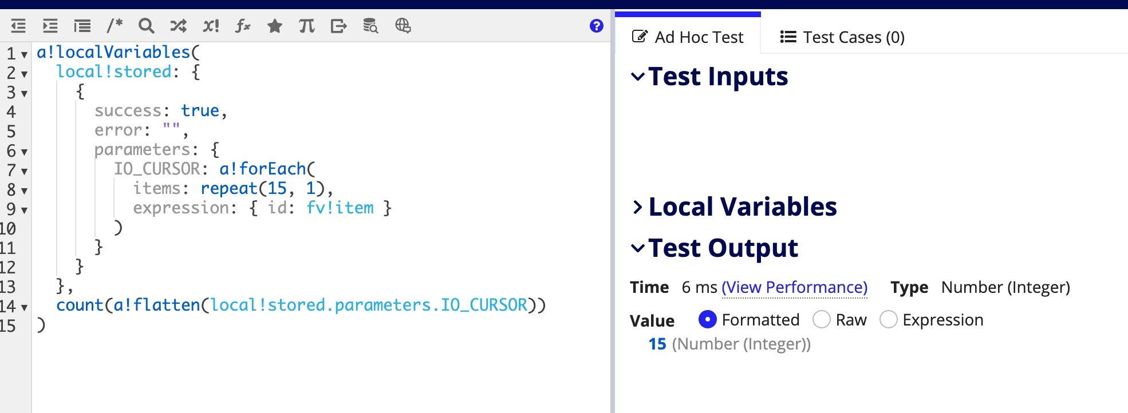Select the Expression value radio button

(889, 319)
